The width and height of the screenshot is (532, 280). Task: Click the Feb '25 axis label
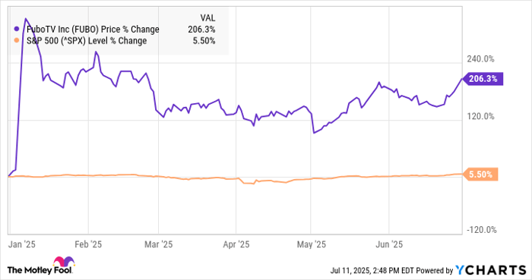(88, 244)
